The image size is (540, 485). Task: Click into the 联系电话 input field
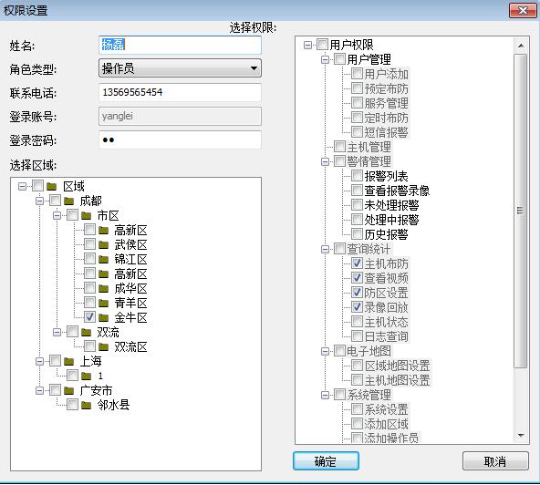tap(180, 92)
